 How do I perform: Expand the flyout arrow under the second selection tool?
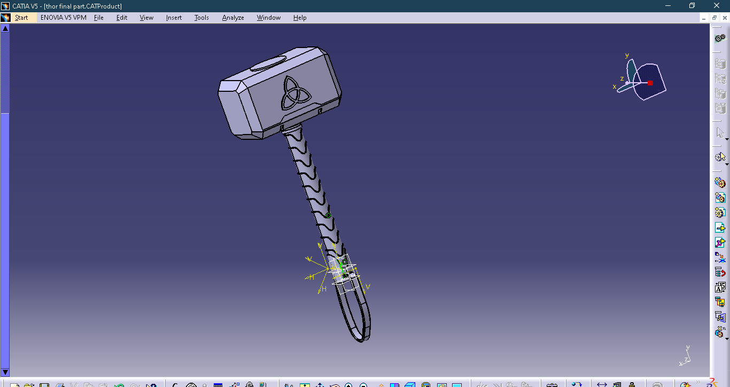727,164
